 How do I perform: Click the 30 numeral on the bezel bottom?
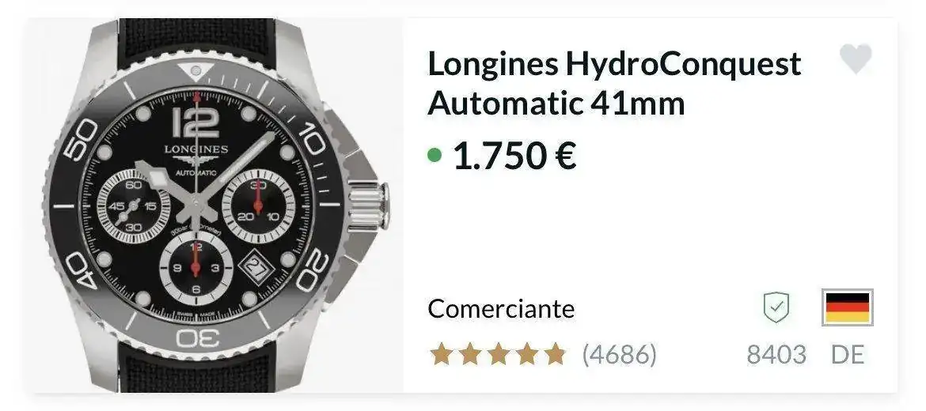[x=198, y=338]
